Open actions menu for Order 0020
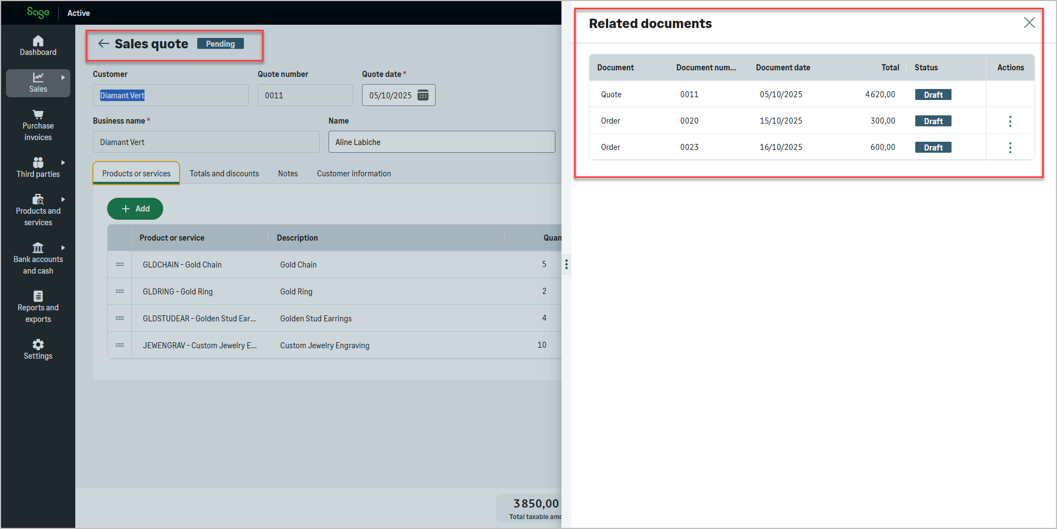Image resolution: width=1057 pixels, height=529 pixels. [x=1010, y=121]
